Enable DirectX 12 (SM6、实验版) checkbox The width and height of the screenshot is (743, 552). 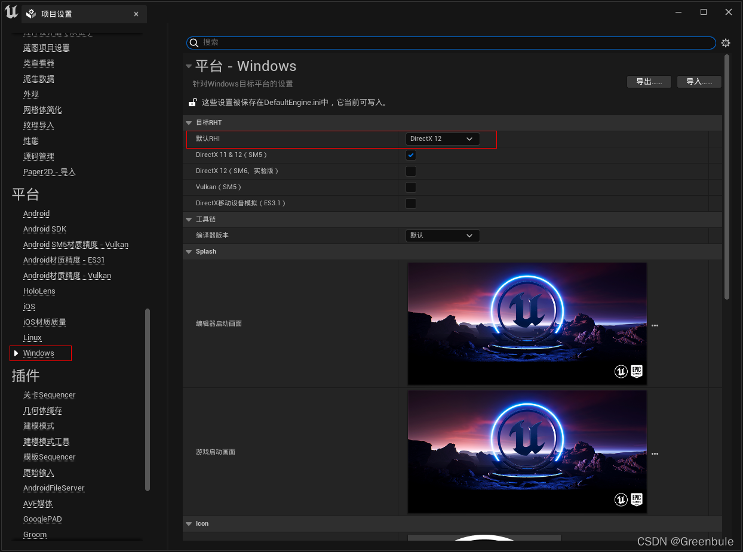tap(411, 171)
